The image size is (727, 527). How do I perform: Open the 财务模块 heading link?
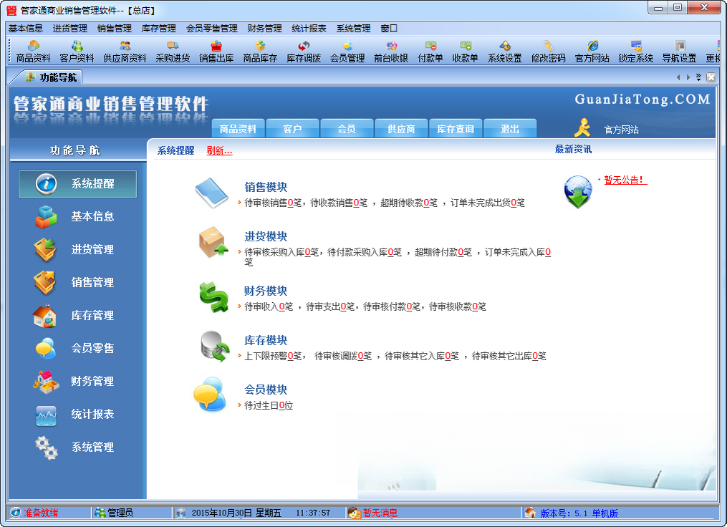266,291
